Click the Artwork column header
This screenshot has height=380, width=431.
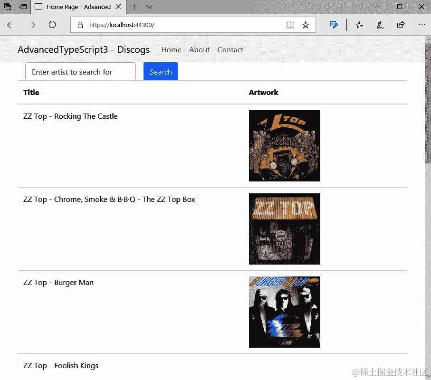click(x=263, y=92)
